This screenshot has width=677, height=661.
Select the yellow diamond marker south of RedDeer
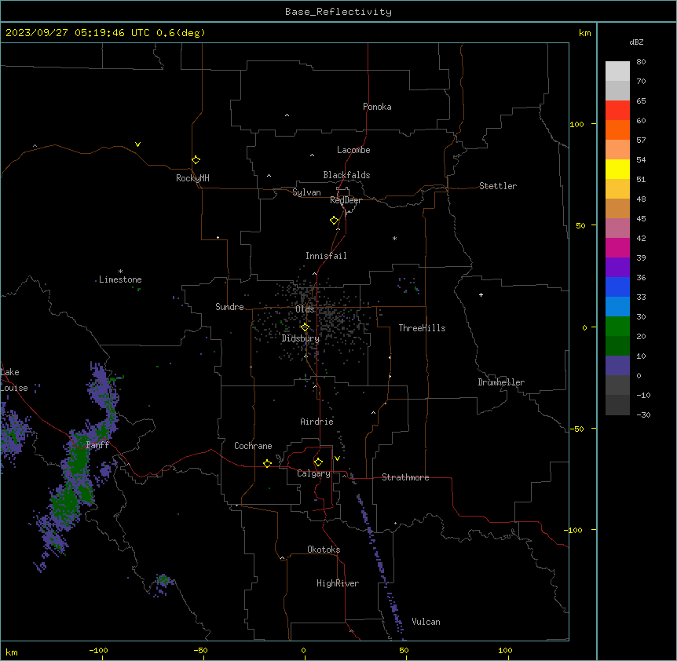pos(335,221)
